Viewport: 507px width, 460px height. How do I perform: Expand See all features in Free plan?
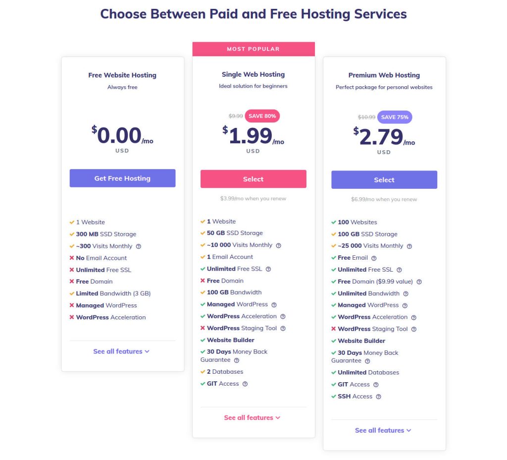pyautogui.click(x=121, y=351)
